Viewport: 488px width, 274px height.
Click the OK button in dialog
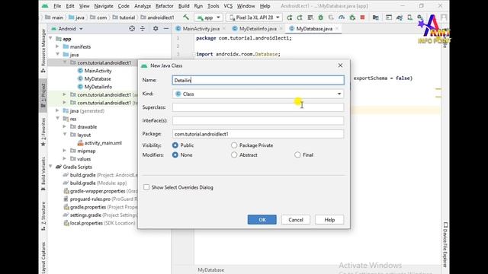262,220
